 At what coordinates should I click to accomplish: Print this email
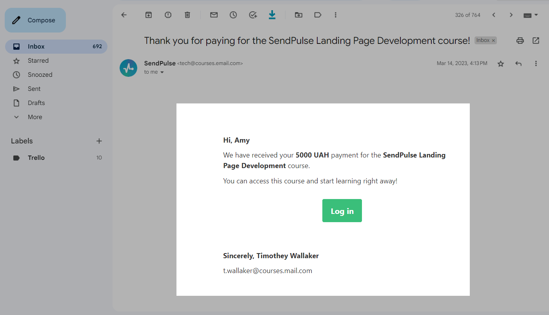tap(520, 40)
